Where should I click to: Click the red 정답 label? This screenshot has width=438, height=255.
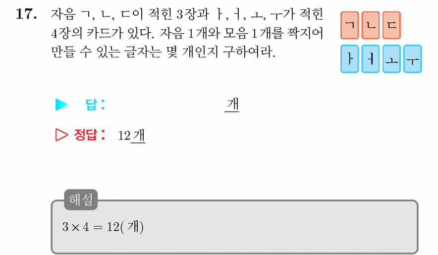(x=90, y=135)
